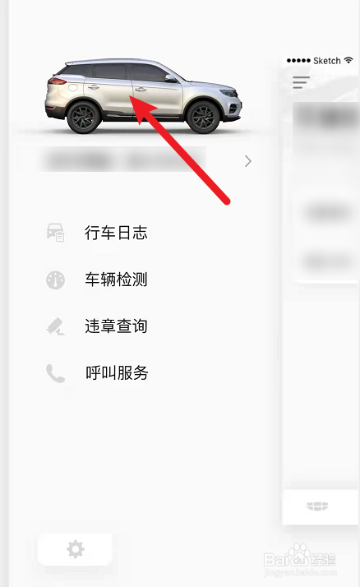360x587 pixels.
Task: Tap the Geely logo at bottom
Action: tap(317, 506)
